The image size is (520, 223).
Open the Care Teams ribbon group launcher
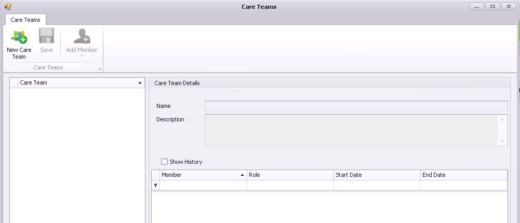coord(99,68)
